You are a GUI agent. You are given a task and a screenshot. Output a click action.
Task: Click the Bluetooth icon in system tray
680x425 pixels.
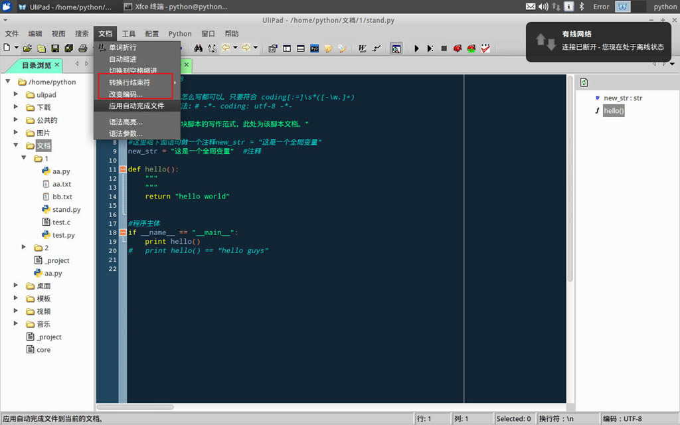tap(582, 7)
